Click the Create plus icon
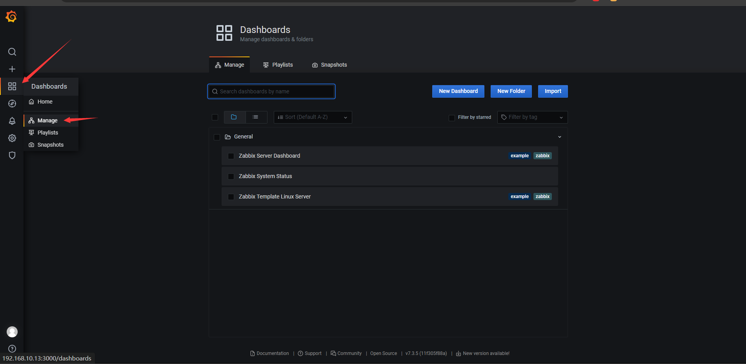The width and height of the screenshot is (746, 364). (12, 69)
